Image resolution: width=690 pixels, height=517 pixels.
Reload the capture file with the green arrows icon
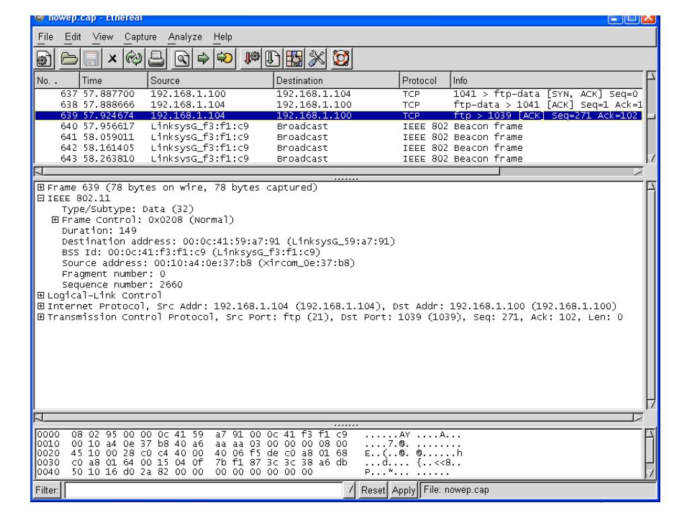[133, 59]
